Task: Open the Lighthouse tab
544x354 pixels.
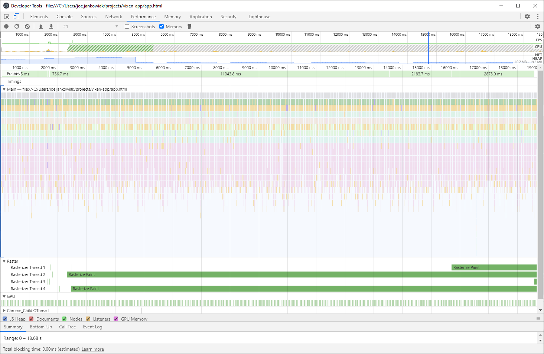Action: 259,17
